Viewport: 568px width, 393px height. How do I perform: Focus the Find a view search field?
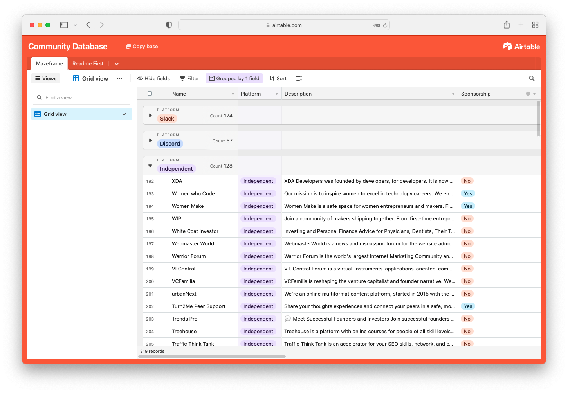pyautogui.click(x=81, y=97)
